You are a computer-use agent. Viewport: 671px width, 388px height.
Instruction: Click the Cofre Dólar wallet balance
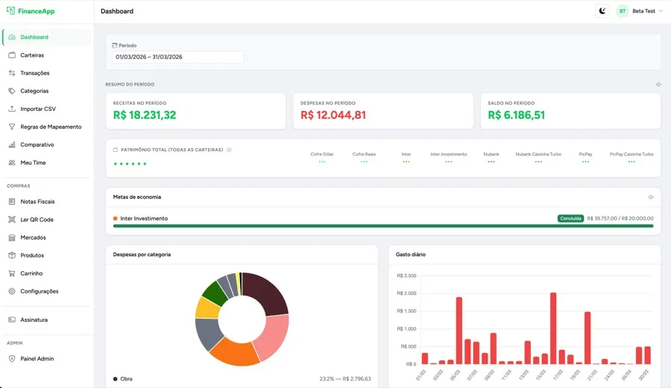click(322, 162)
